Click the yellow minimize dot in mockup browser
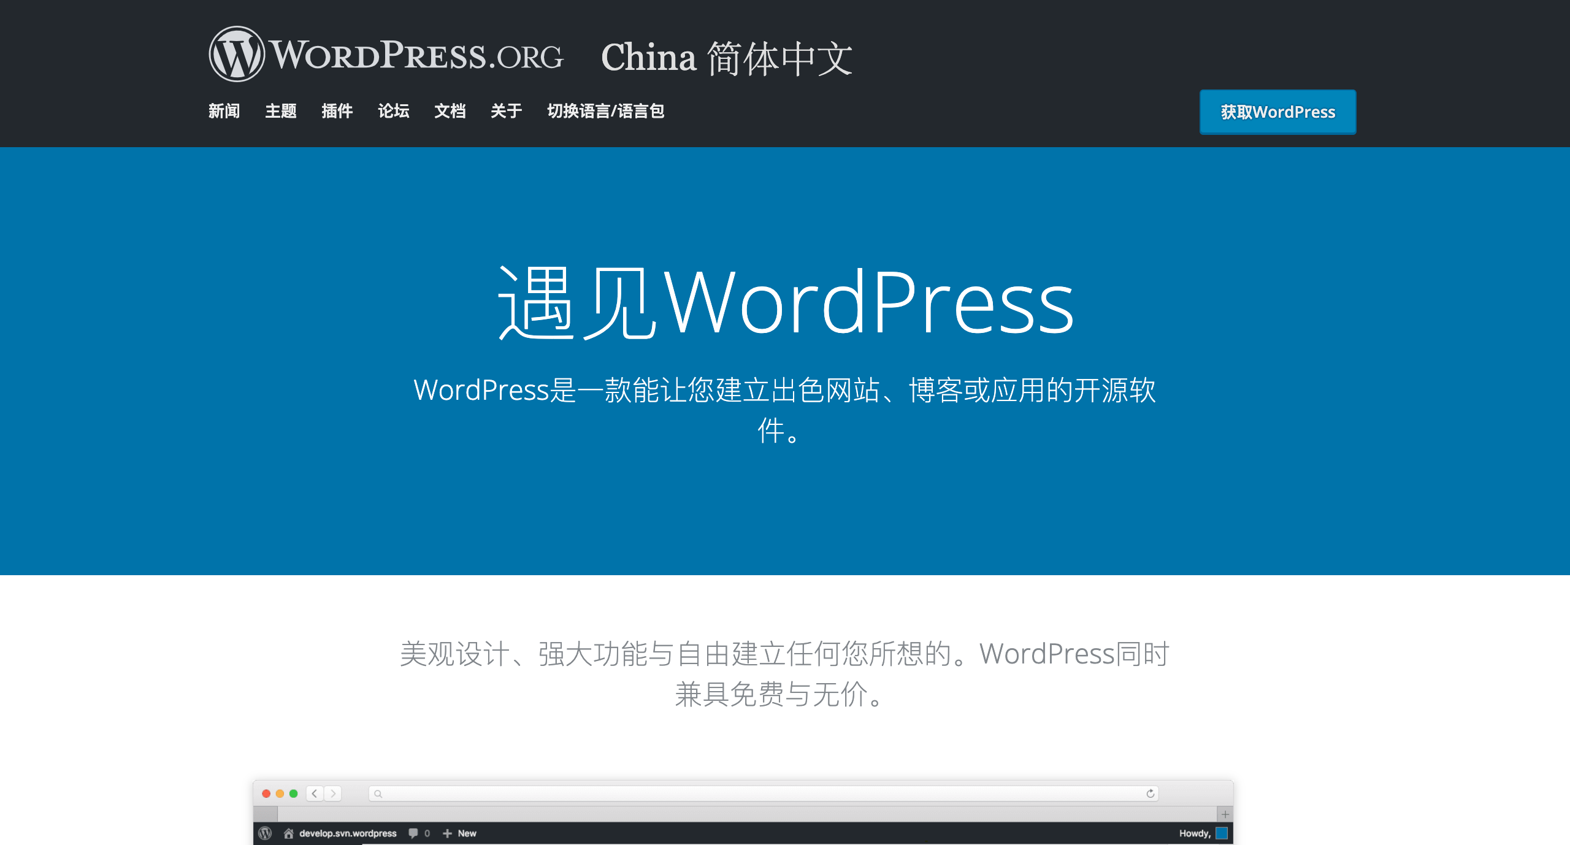The width and height of the screenshot is (1570, 845). [280, 793]
